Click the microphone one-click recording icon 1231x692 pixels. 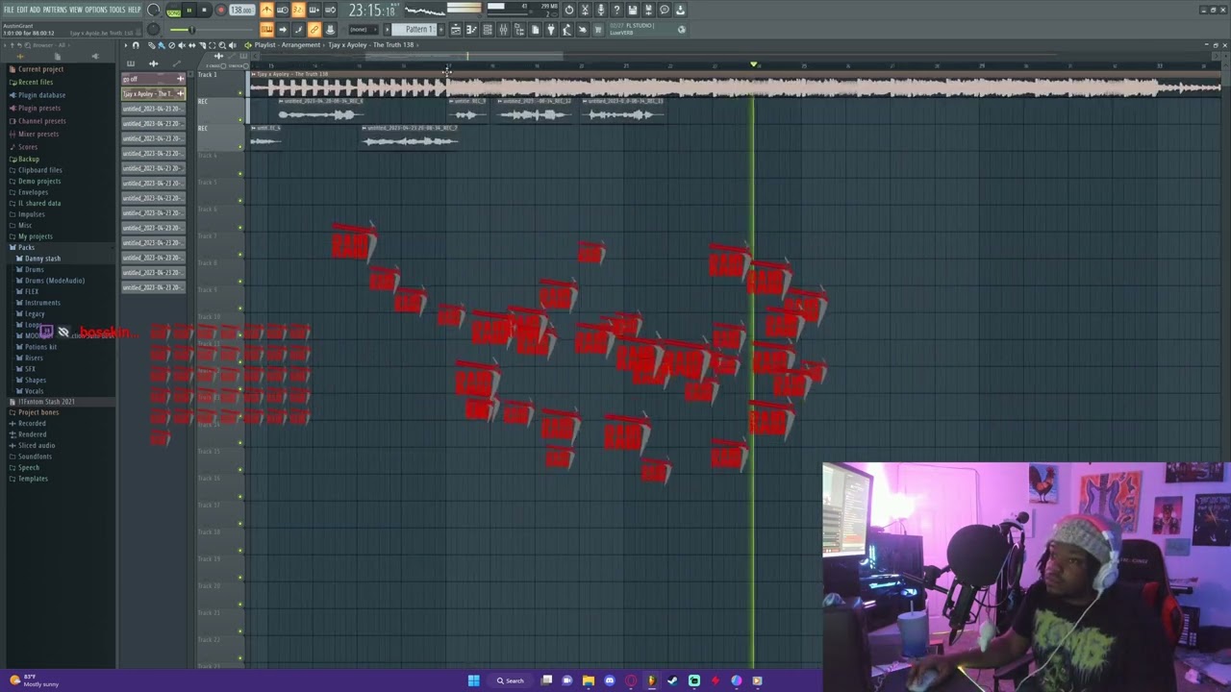(x=600, y=10)
